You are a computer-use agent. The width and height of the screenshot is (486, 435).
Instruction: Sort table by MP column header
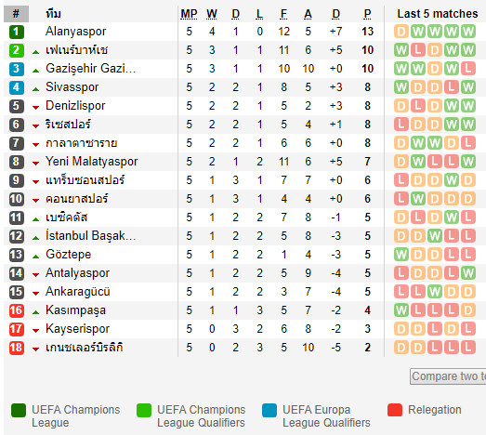pyautogui.click(x=189, y=14)
